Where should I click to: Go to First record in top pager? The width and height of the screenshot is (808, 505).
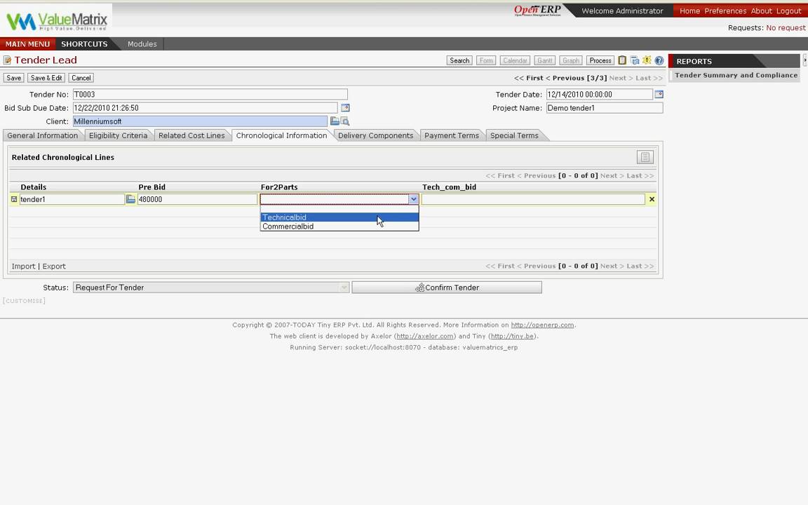(529, 78)
